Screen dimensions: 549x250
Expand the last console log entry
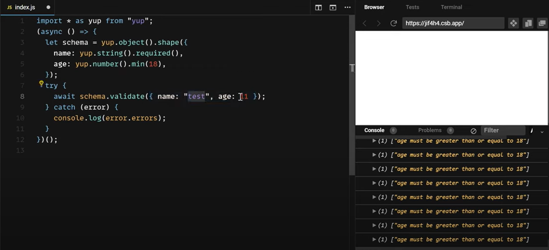pyautogui.click(x=374, y=239)
